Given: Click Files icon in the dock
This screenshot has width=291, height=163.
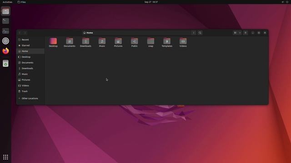Looking at the screenshot, I should coord(5,11).
